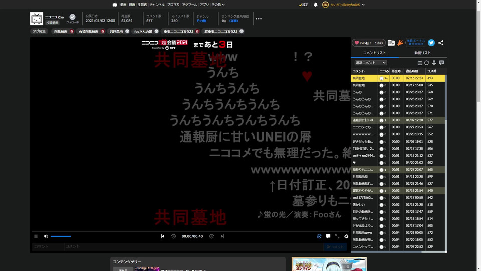Sort by 書込時刻 column header

[x=415, y=71]
